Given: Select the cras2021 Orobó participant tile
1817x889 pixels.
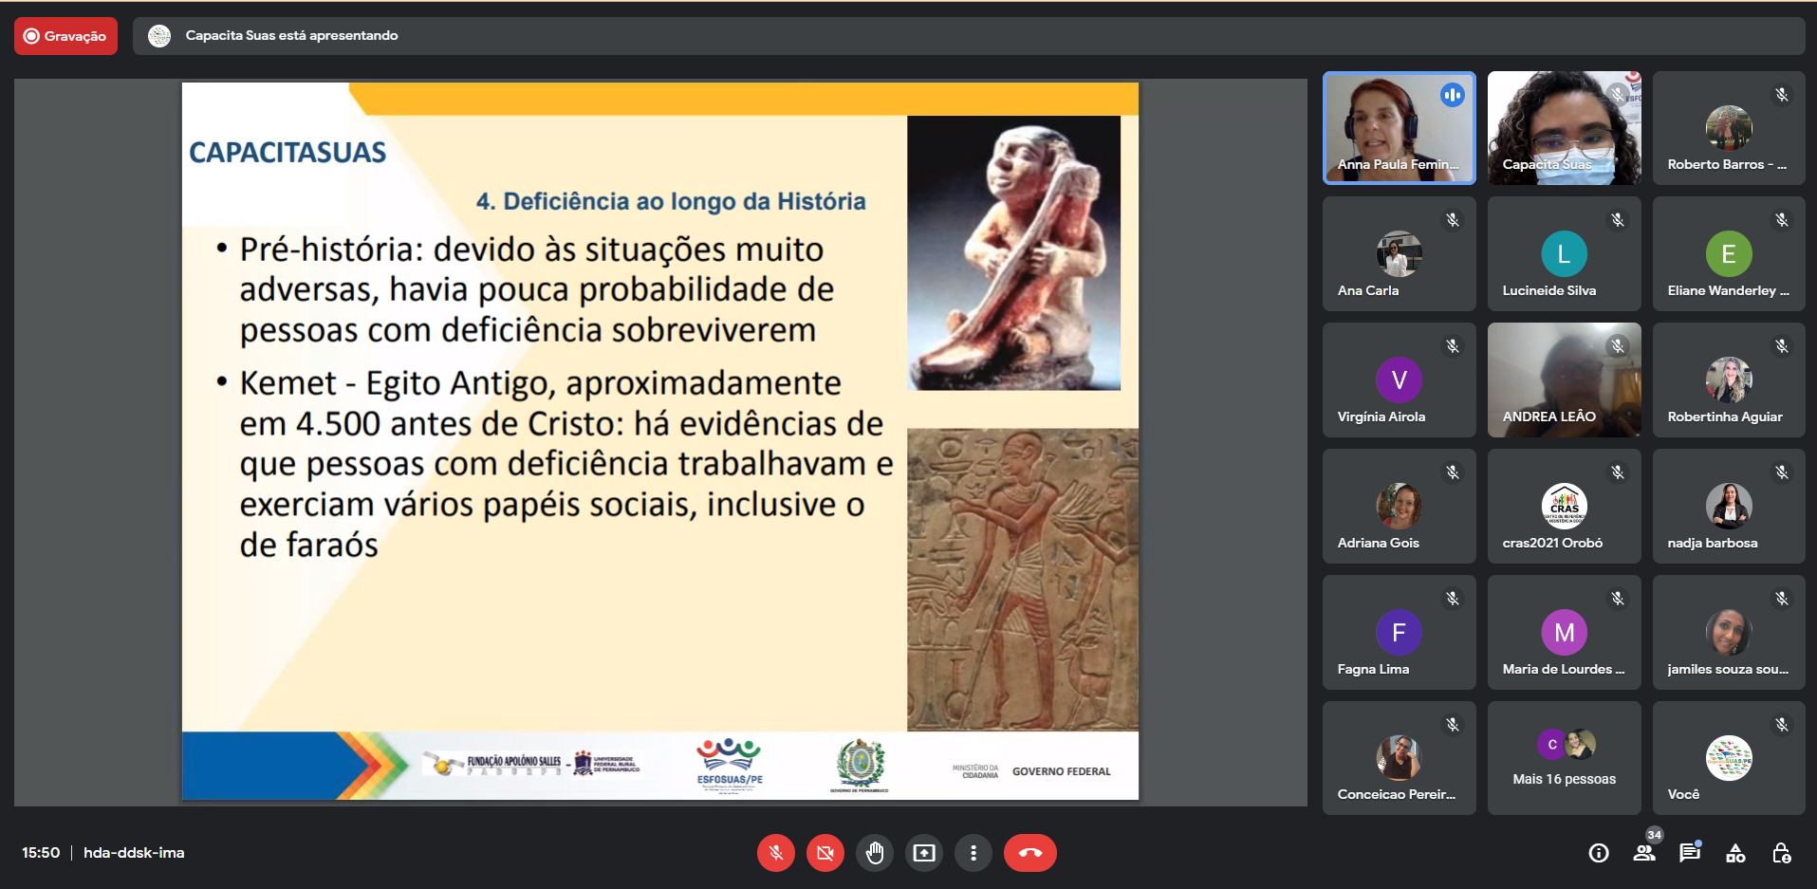Looking at the screenshot, I should [1564, 507].
